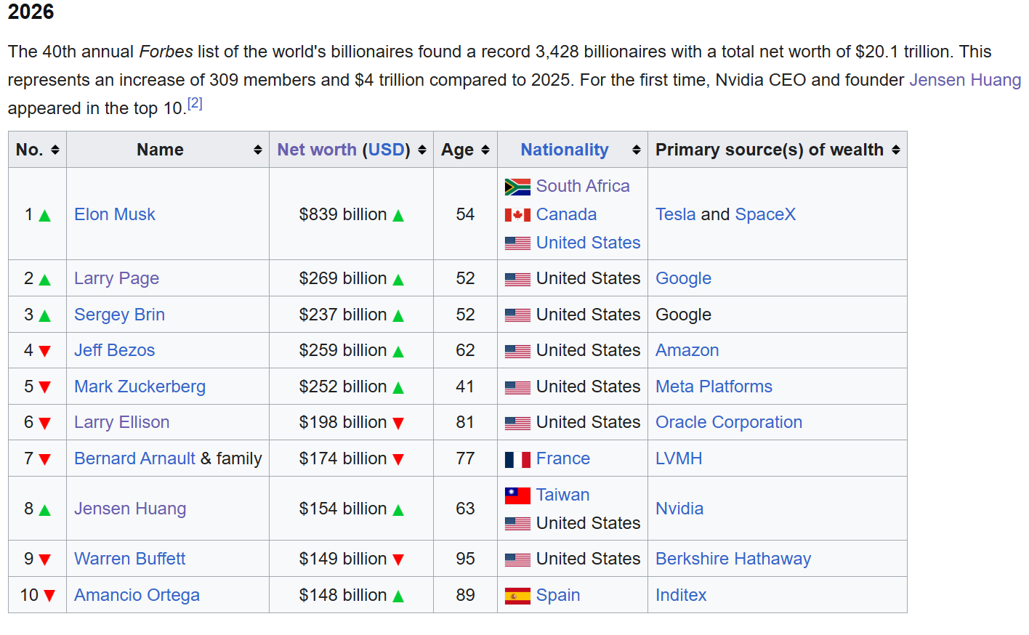Follow the Amancio Ortega link

coord(137,595)
